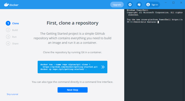185x101 pixels.
Task: Click the Skip tutorial link
Action: (12, 94)
